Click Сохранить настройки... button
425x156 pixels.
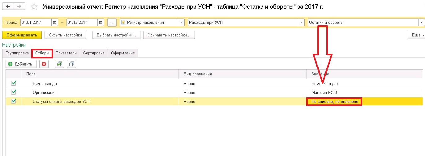pyautogui.click(x=169, y=35)
